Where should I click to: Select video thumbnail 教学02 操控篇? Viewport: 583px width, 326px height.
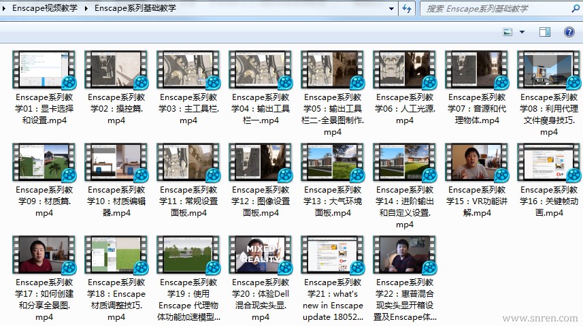point(116,70)
